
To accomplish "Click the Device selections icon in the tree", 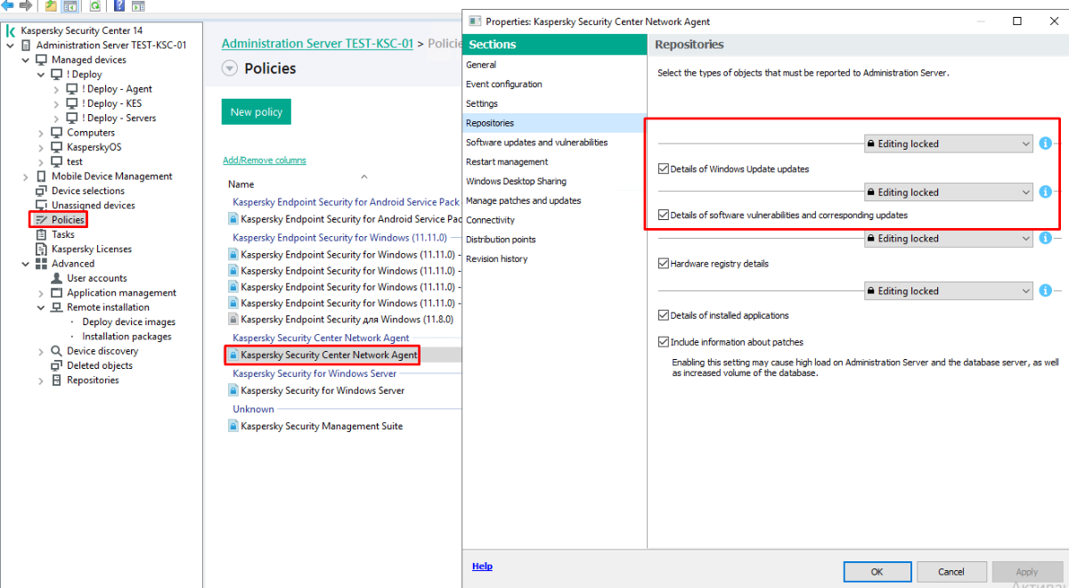I will coord(42,191).
